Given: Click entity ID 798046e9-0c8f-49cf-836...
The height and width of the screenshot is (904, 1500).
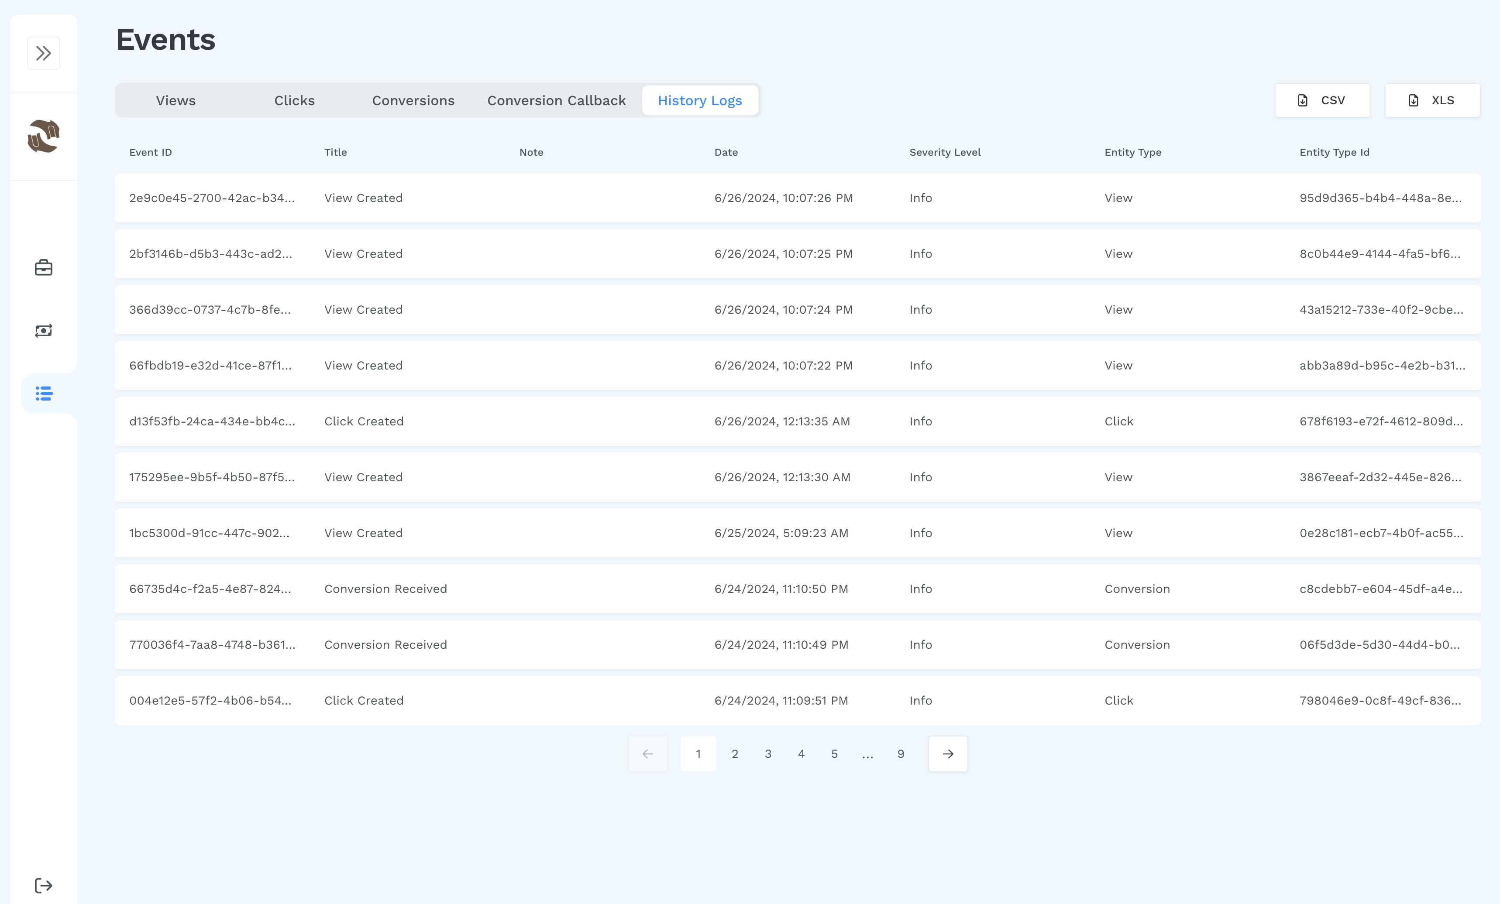Looking at the screenshot, I should click(1380, 701).
